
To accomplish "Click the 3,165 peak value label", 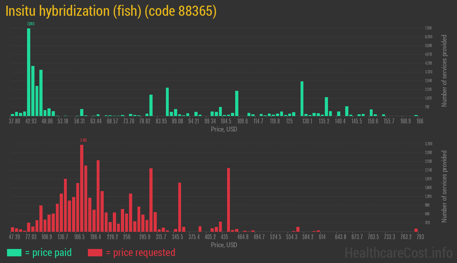I will pyautogui.click(x=83, y=140).
